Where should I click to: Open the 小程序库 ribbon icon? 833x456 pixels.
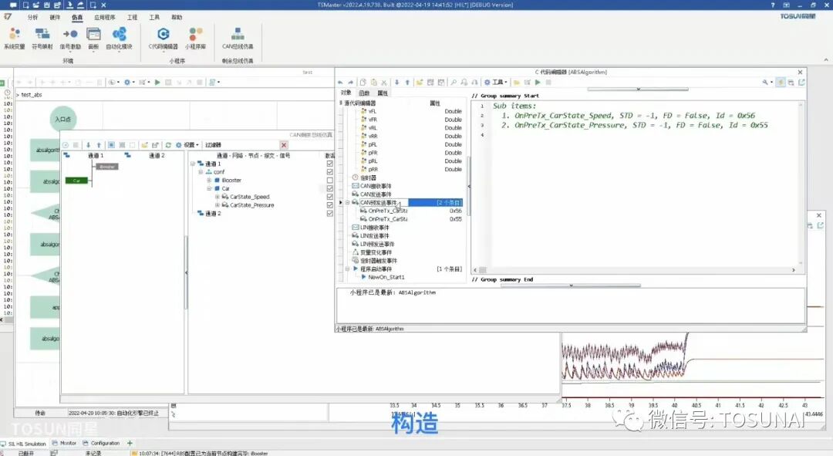tap(195, 39)
